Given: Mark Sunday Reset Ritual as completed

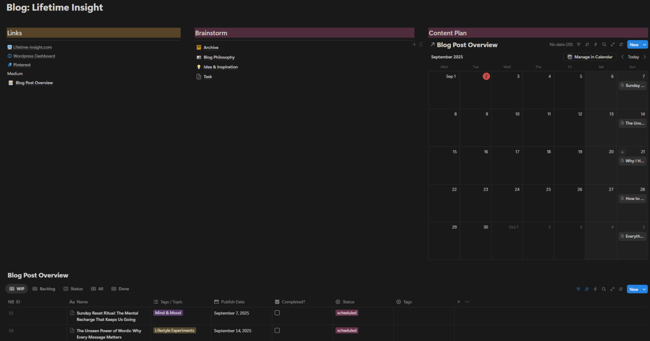Looking at the screenshot, I should click(277, 312).
